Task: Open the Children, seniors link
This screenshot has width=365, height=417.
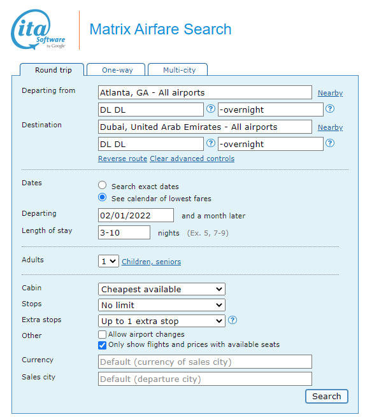Action: pyautogui.click(x=152, y=262)
